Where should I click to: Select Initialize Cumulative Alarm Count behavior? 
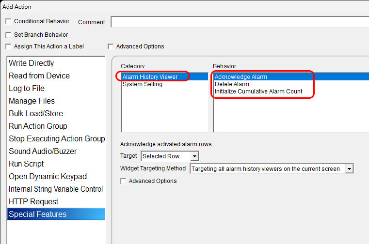pos(258,91)
